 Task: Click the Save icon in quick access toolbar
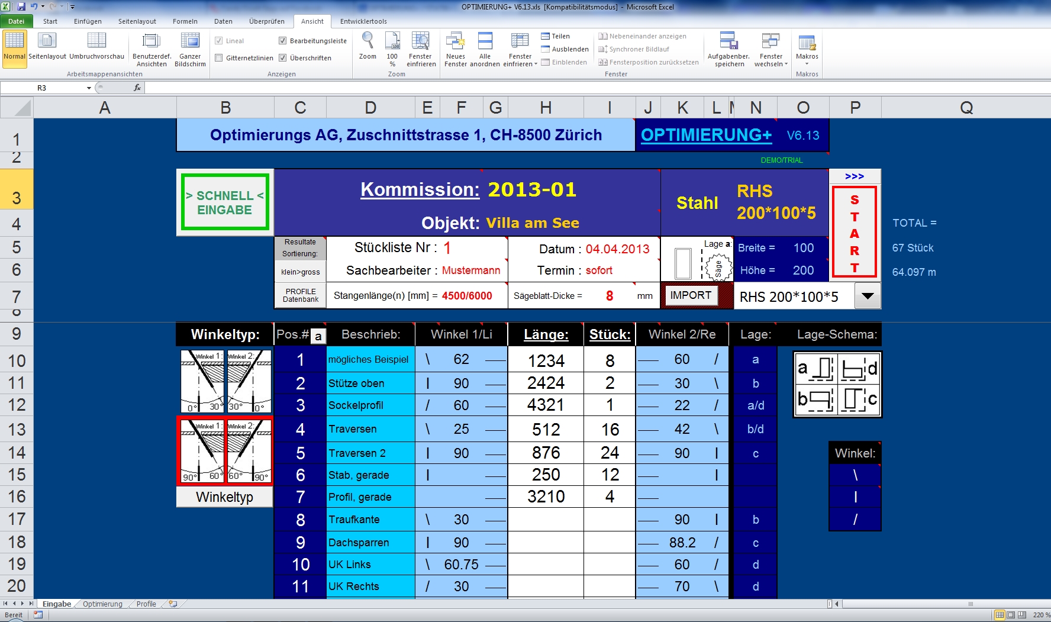pos(21,7)
